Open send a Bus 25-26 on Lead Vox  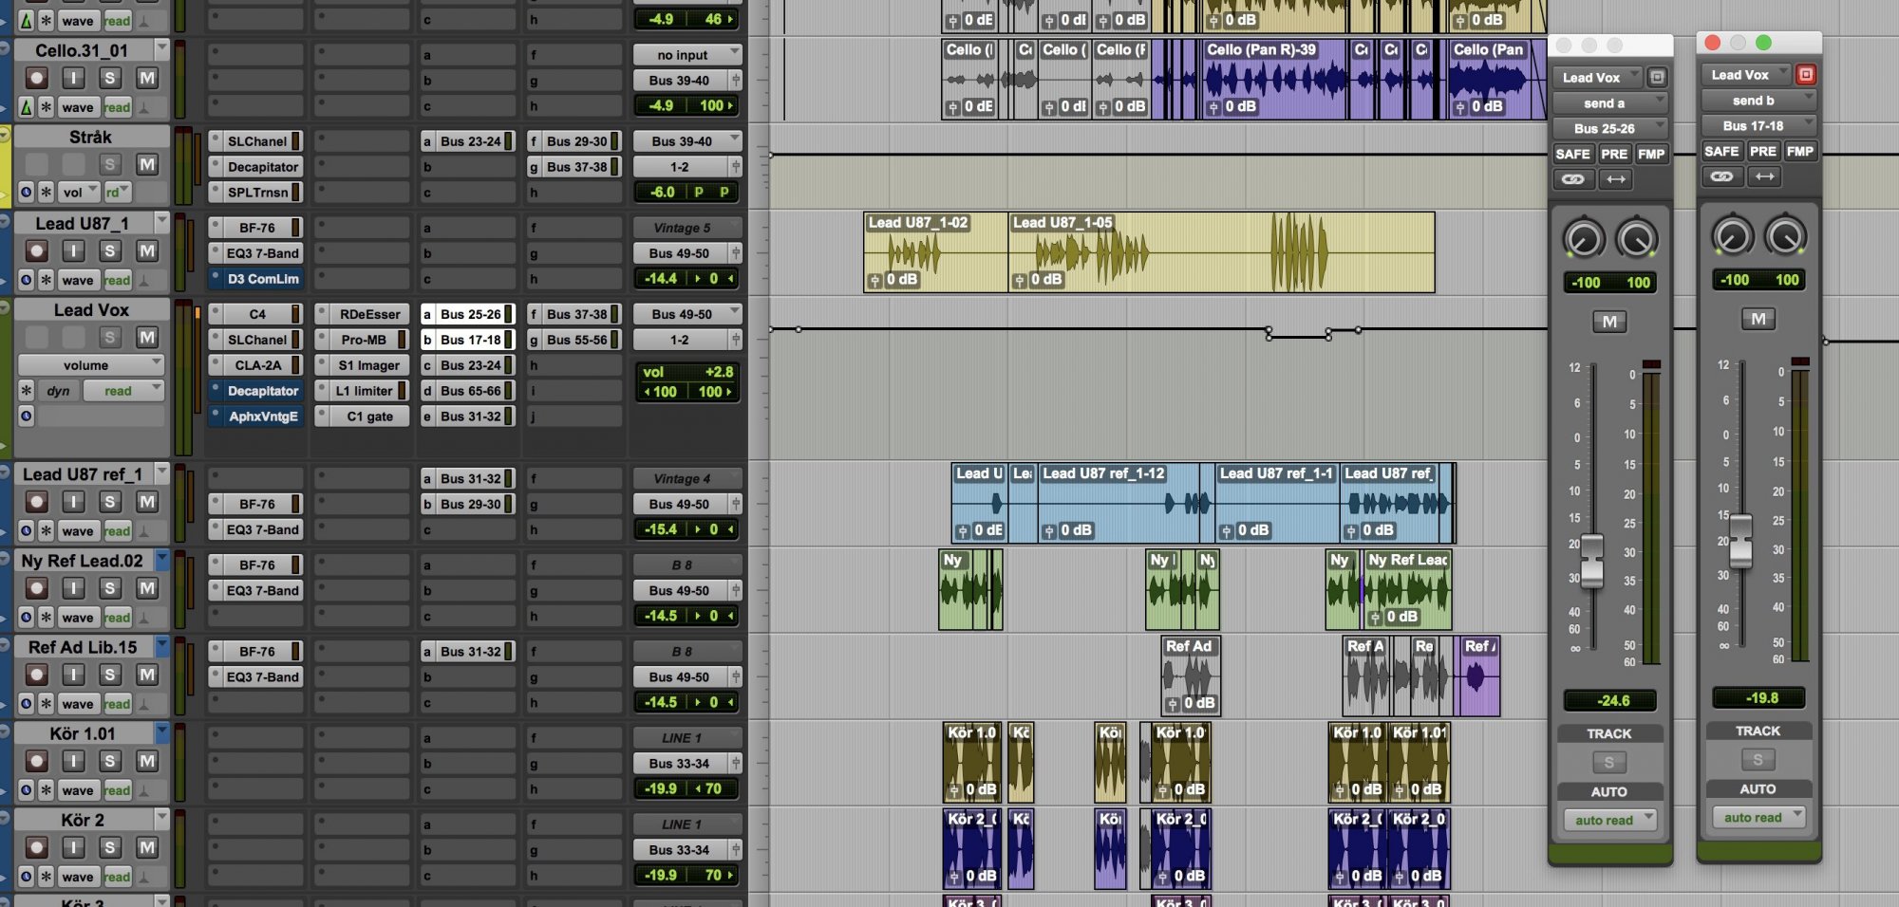[x=470, y=314]
